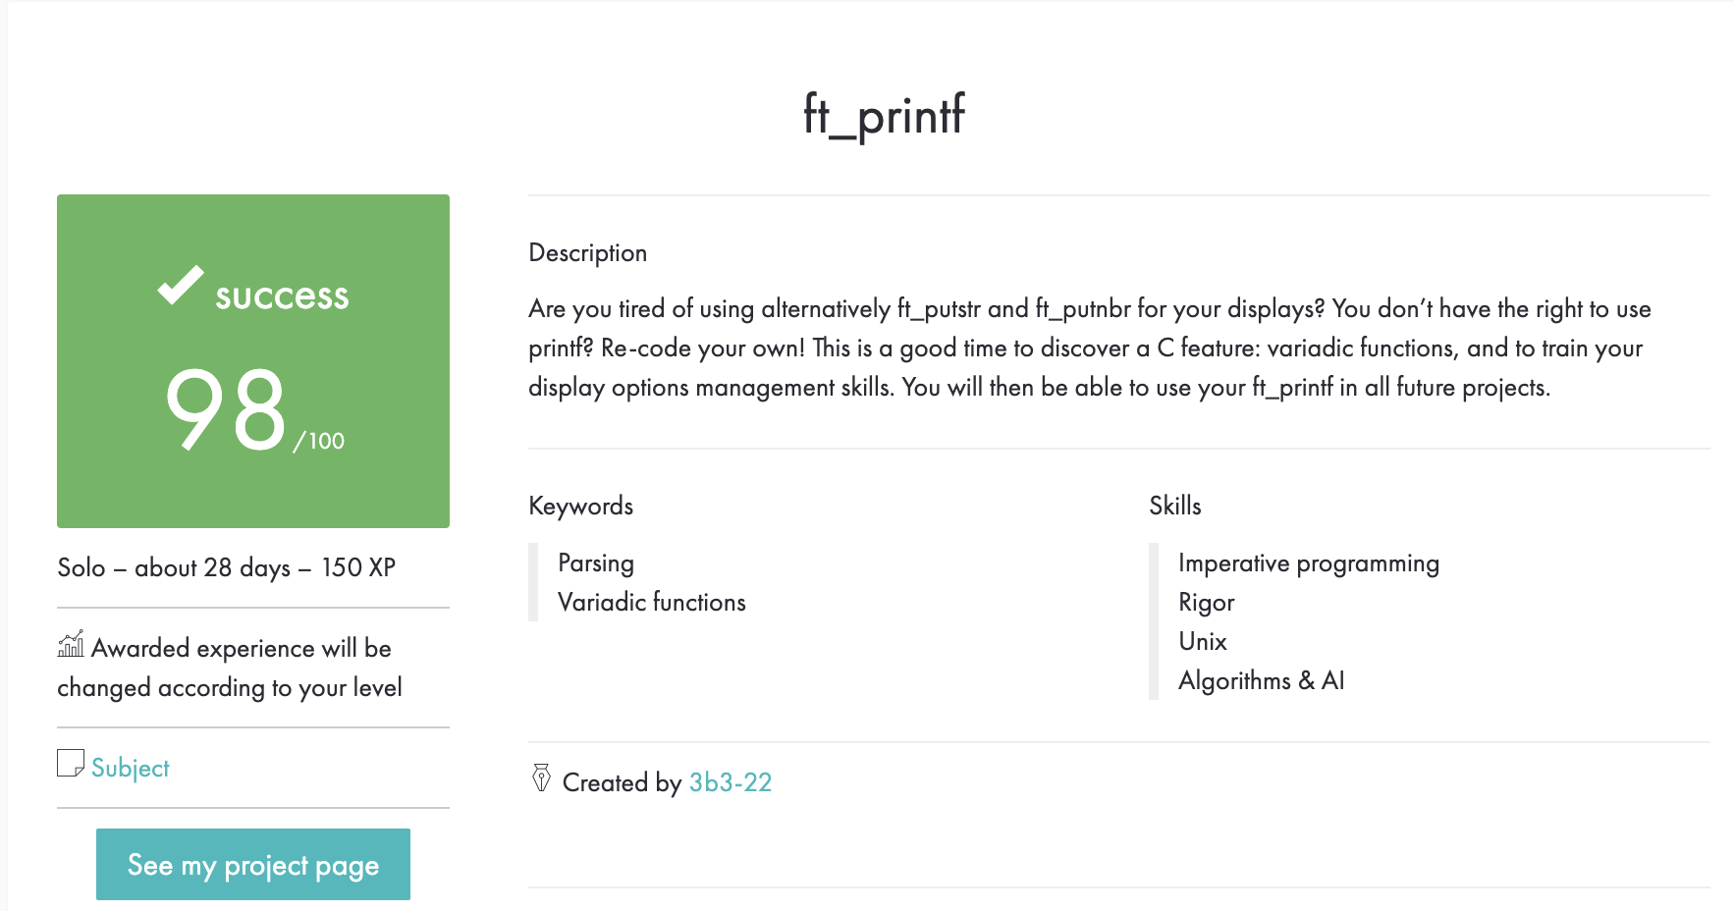Viewport: 1734px width, 911px height.
Task: Select the Parsing keyword entry
Action: coord(595,563)
